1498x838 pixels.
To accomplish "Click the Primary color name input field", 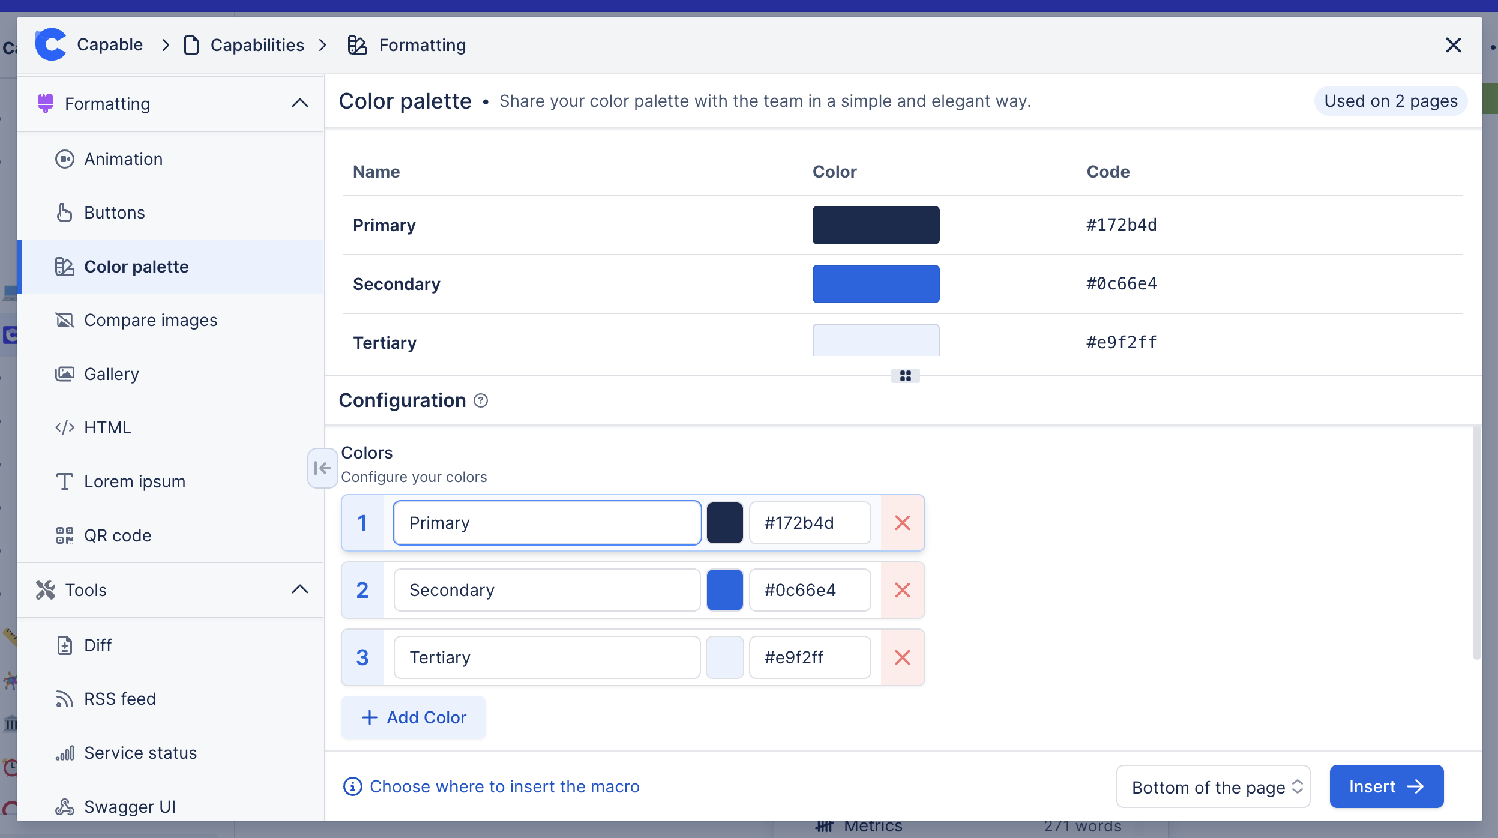I will pyautogui.click(x=546, y=522).
